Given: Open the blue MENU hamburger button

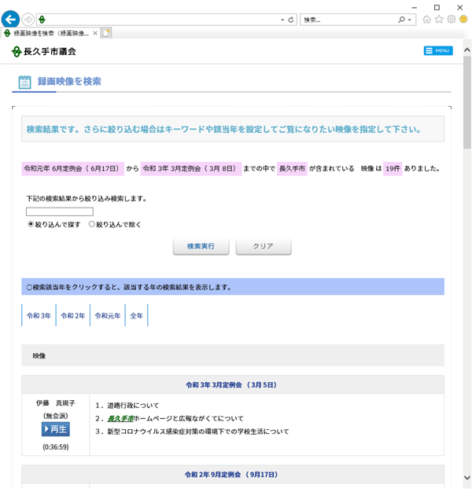Looking at the screenshot, I should [x=438, y=51].
